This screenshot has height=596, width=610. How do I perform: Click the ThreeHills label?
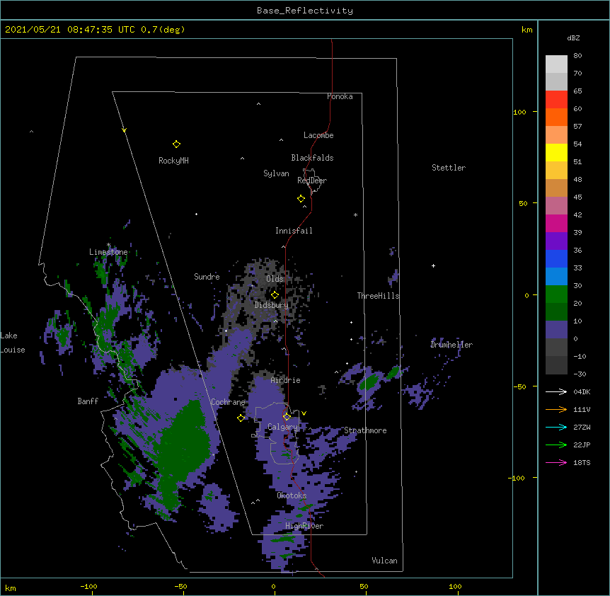pyautogui.click(x=378, y=296)
